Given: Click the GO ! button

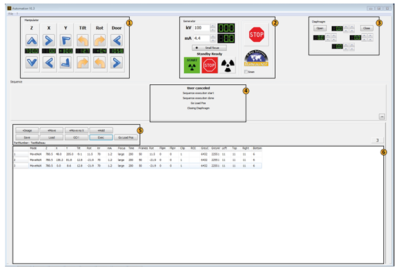Looking at the screenshot, I should (x=77, y=138).
